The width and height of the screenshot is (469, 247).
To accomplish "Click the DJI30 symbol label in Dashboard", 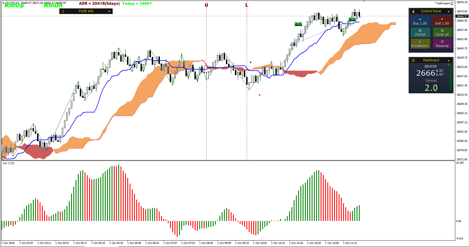I will click(431, 66).
